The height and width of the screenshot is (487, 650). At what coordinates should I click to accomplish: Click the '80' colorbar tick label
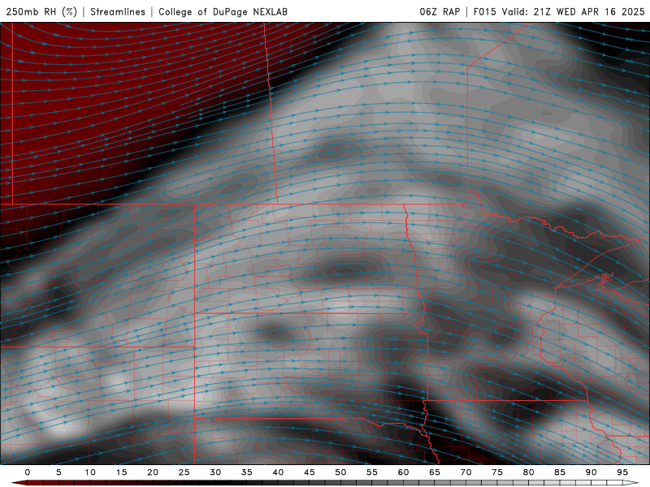pos(528,472)
